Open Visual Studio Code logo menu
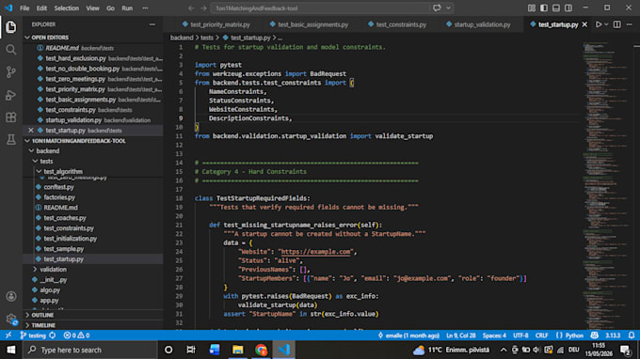The width and height of the screenshot is (640, 359). click(8, 8)
